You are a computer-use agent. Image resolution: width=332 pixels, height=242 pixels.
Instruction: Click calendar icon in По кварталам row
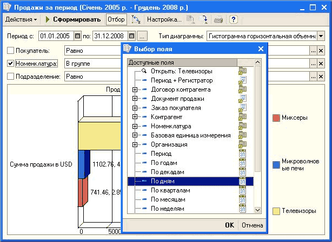(242, 190)
